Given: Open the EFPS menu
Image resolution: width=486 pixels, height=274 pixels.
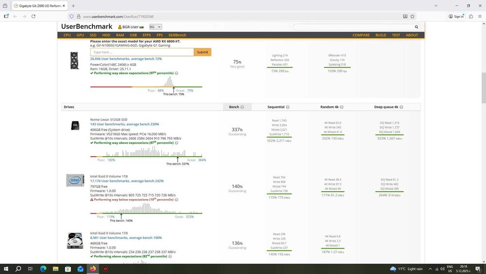Looking at the screenshot, I should click(x=147, y=35).
